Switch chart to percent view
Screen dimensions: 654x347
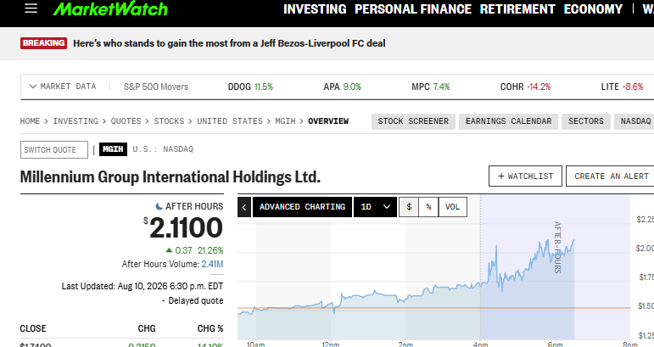(428, 207)
